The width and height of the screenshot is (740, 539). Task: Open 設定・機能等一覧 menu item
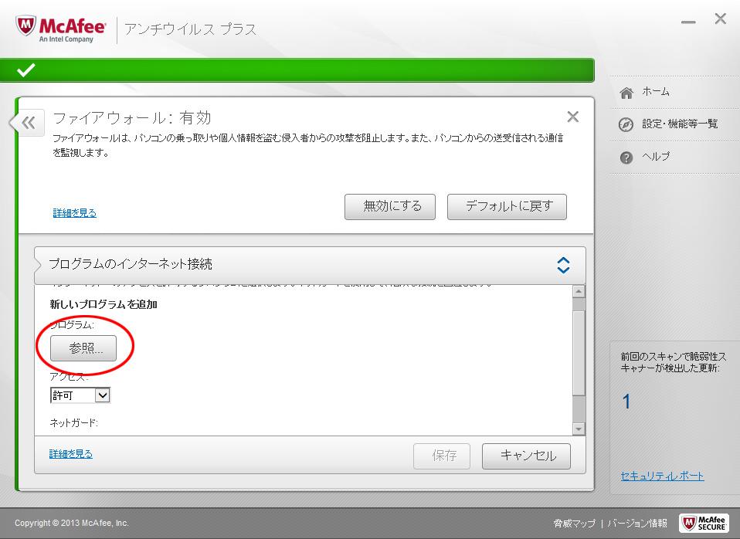point(680,124)
